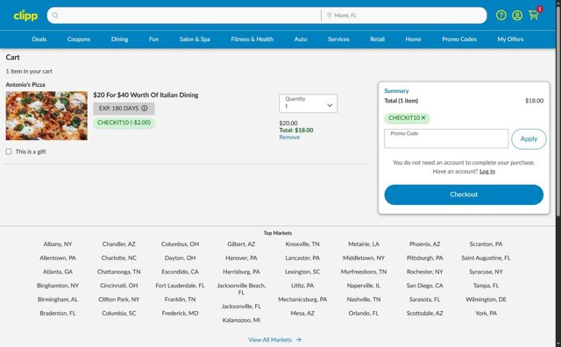The width and height of the screenshot is (561, 347).
Task: Open the Salon & Spa menu
Action: click(195, 39)
